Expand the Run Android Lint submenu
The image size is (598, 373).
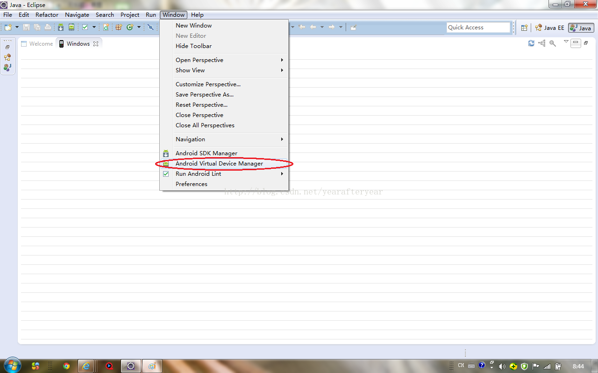pos(224,174)
